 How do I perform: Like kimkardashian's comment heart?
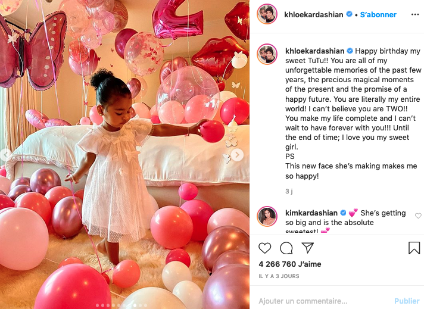tap(418, 216)
